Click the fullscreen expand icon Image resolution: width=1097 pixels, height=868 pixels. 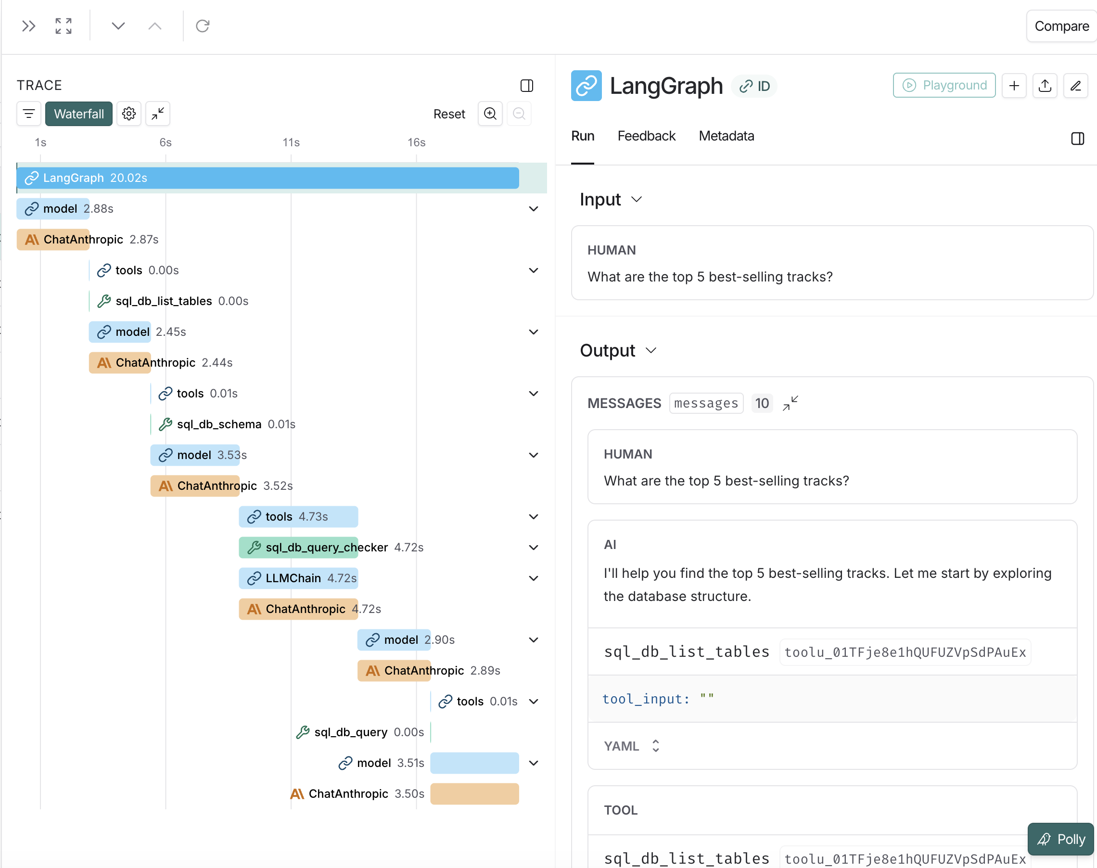click(x=64, y=26)
